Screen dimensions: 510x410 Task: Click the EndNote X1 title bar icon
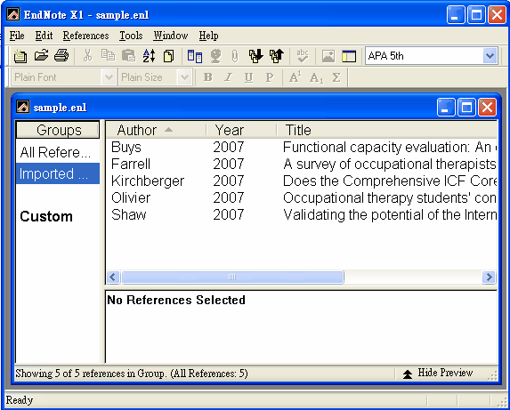click(x=13, y=14)
